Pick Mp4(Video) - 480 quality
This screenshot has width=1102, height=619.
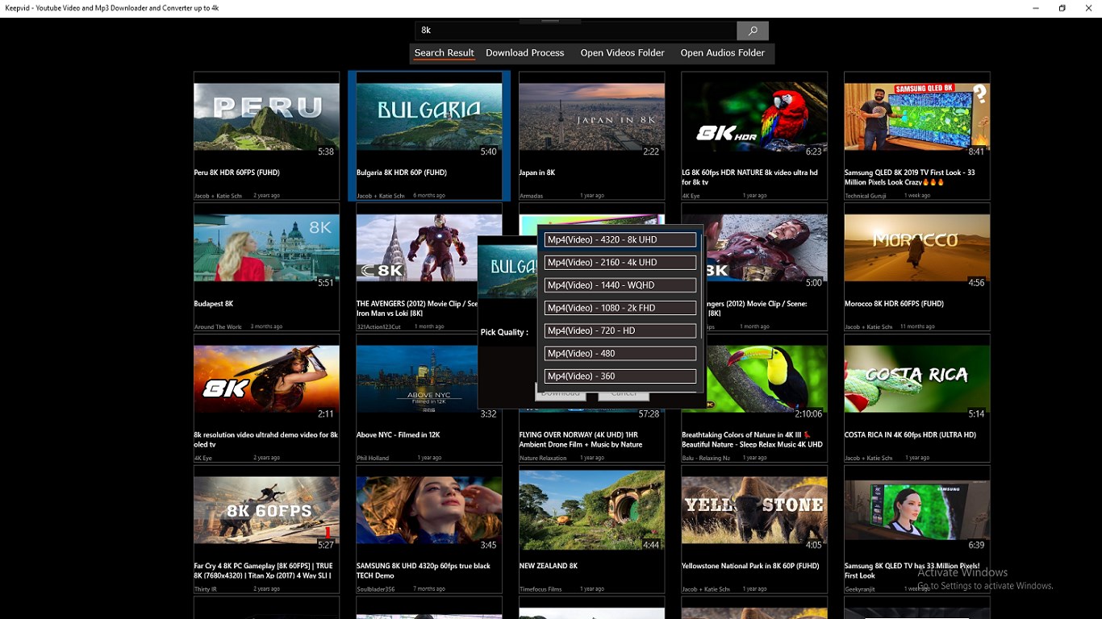pyautogui.click(x=620, y=353)
